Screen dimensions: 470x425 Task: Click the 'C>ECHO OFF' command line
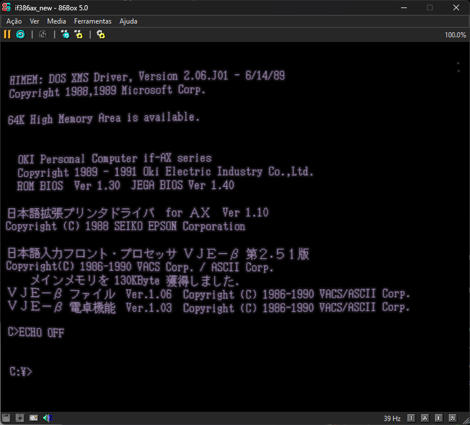36,332
